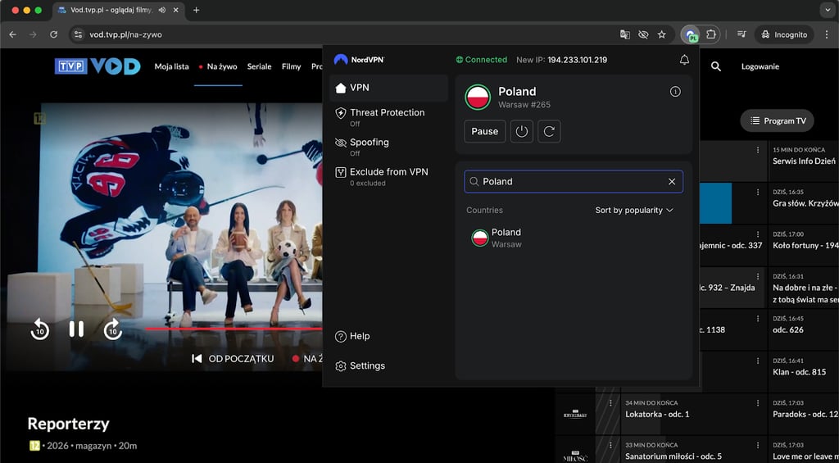Open the media control icon in toolbar

(x=741, y=34)
